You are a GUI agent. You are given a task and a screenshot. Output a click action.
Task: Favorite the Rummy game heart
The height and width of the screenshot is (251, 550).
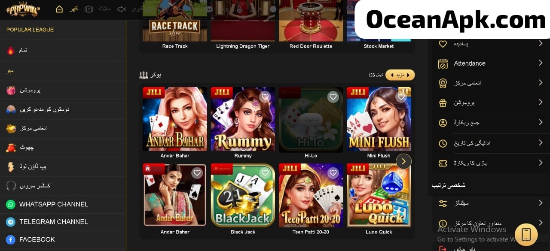pyautogui.click(x=265, y=97)
